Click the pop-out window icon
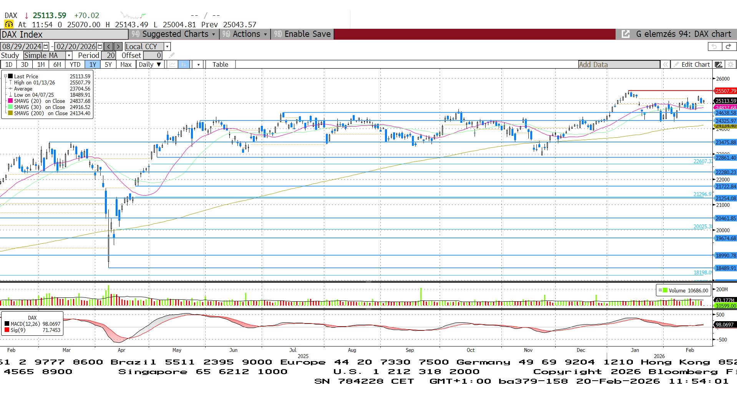737x401 pixels. 626,34
